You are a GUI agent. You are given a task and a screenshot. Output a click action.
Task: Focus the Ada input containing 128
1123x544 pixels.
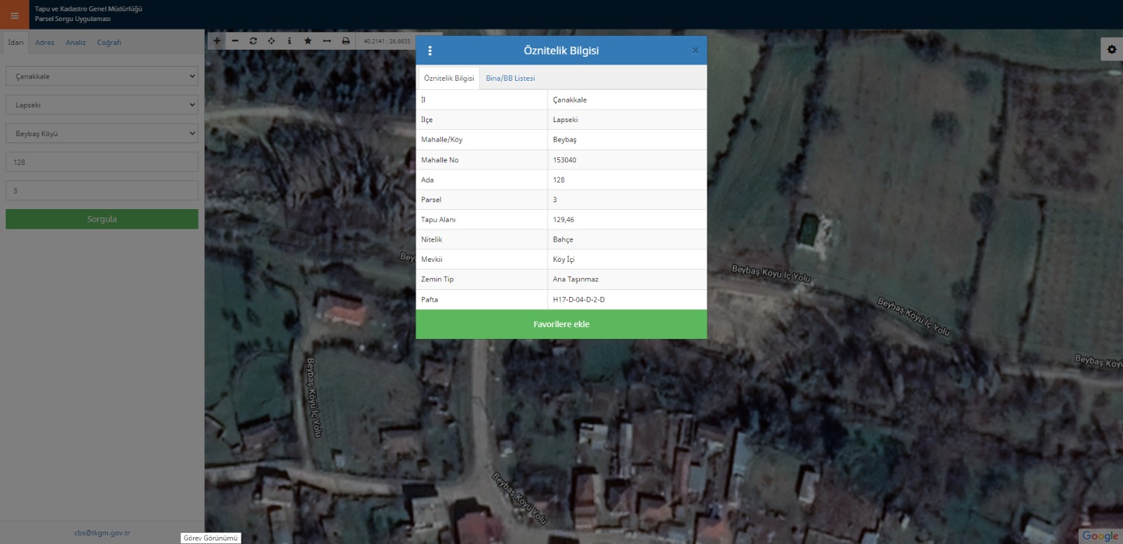102,162
